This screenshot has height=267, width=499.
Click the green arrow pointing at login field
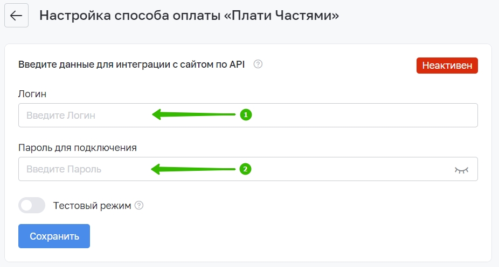click(193, 114)
